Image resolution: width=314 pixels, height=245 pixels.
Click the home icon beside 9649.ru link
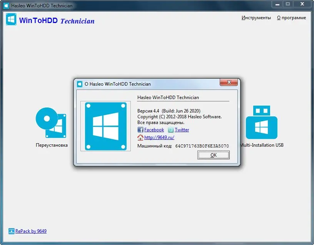(x=140, y=137)
